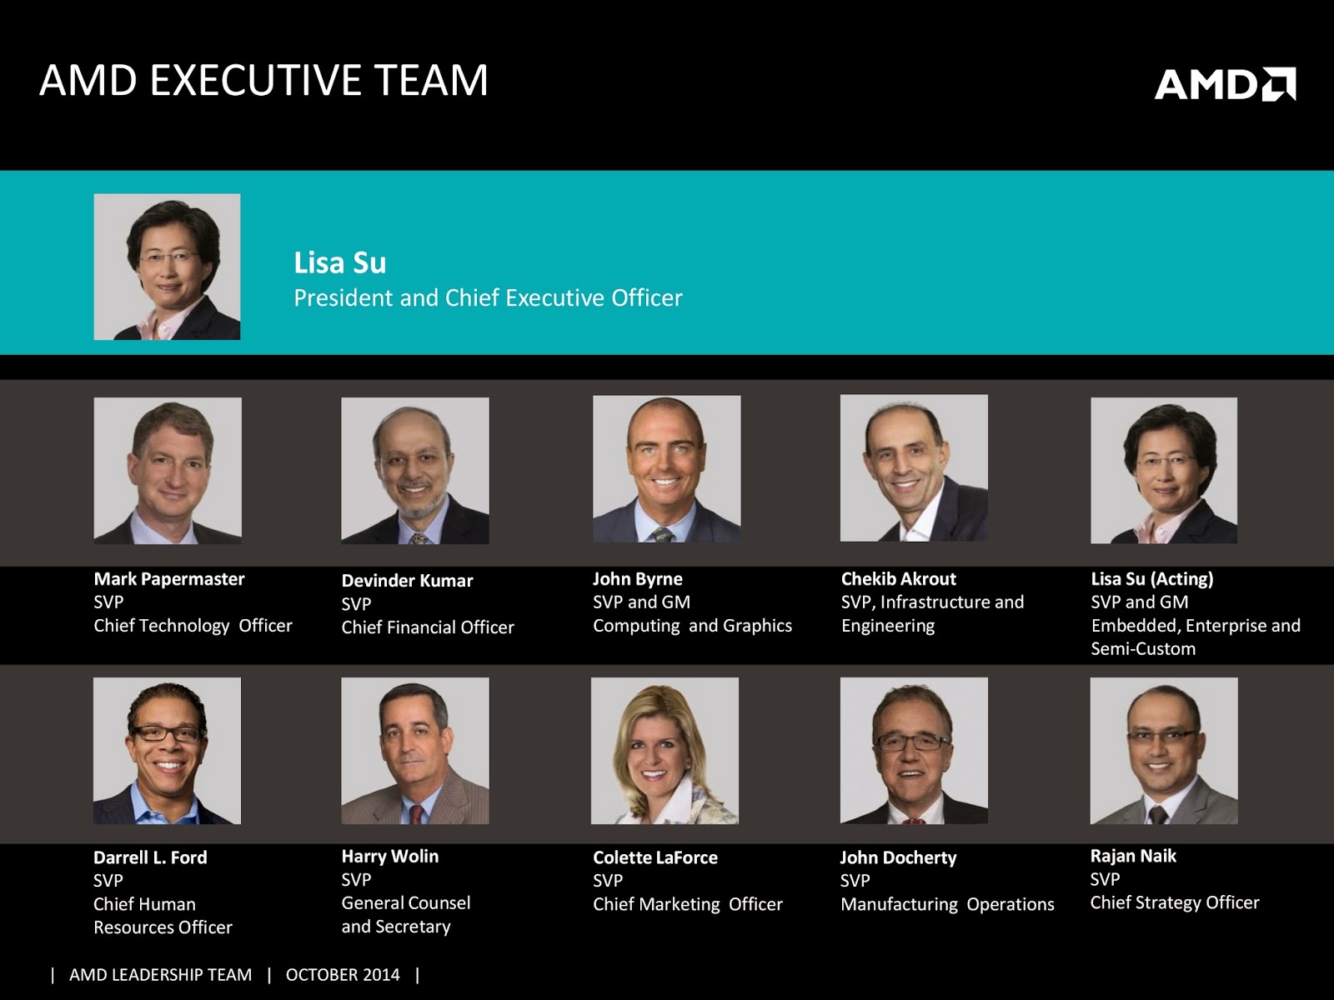Select the photo above Rajan Naik's name
Viewport: 1334px width, 1000px height.
(1164, 751)
